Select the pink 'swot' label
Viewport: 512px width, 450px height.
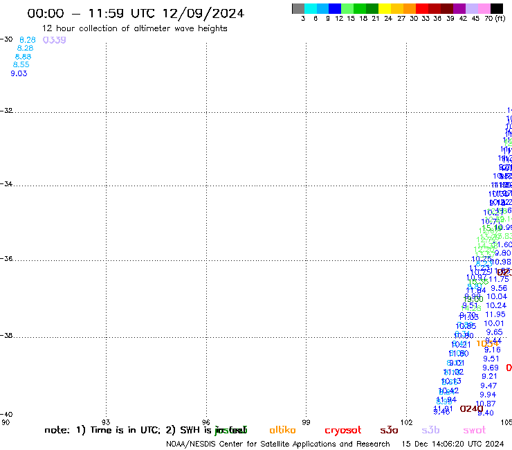[x=475, y=431]
